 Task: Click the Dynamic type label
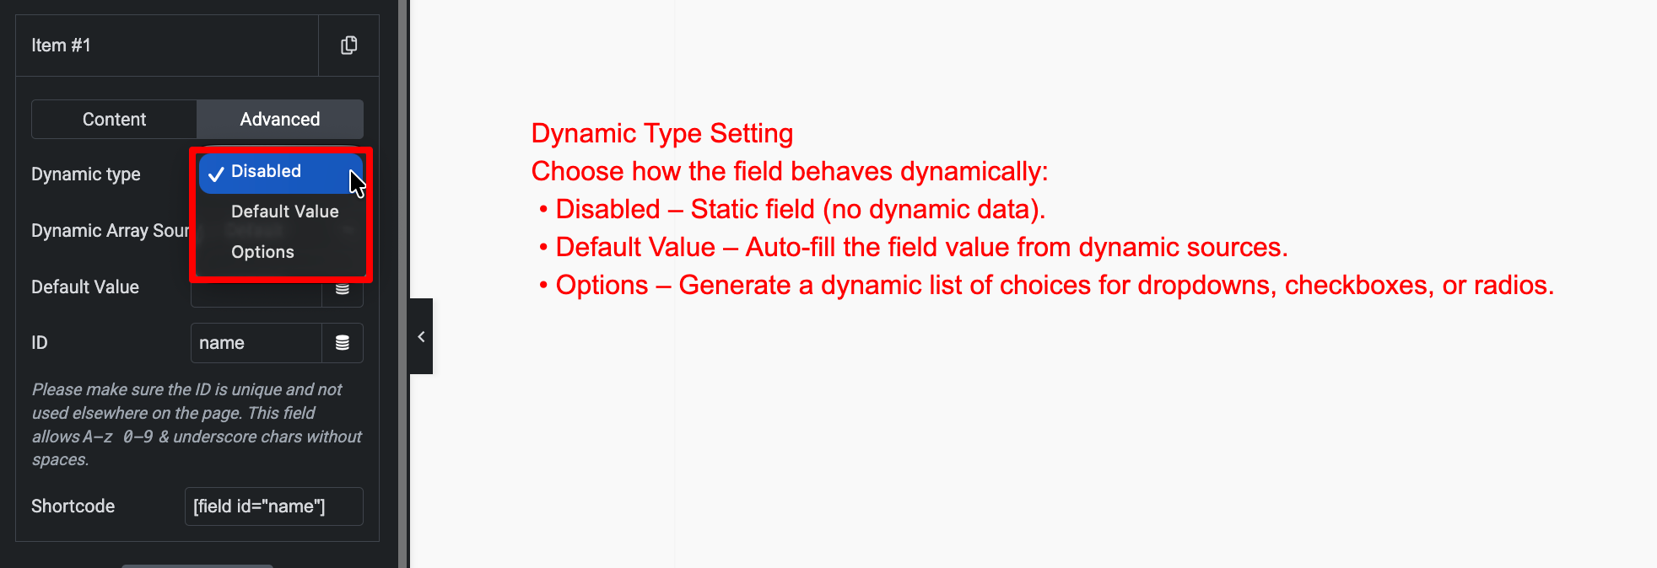pos(86,174)
